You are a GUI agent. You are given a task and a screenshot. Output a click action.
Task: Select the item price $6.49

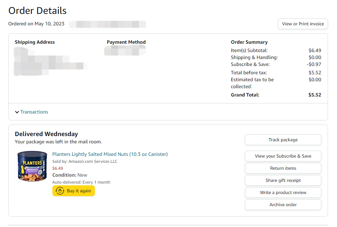point(58,168)
